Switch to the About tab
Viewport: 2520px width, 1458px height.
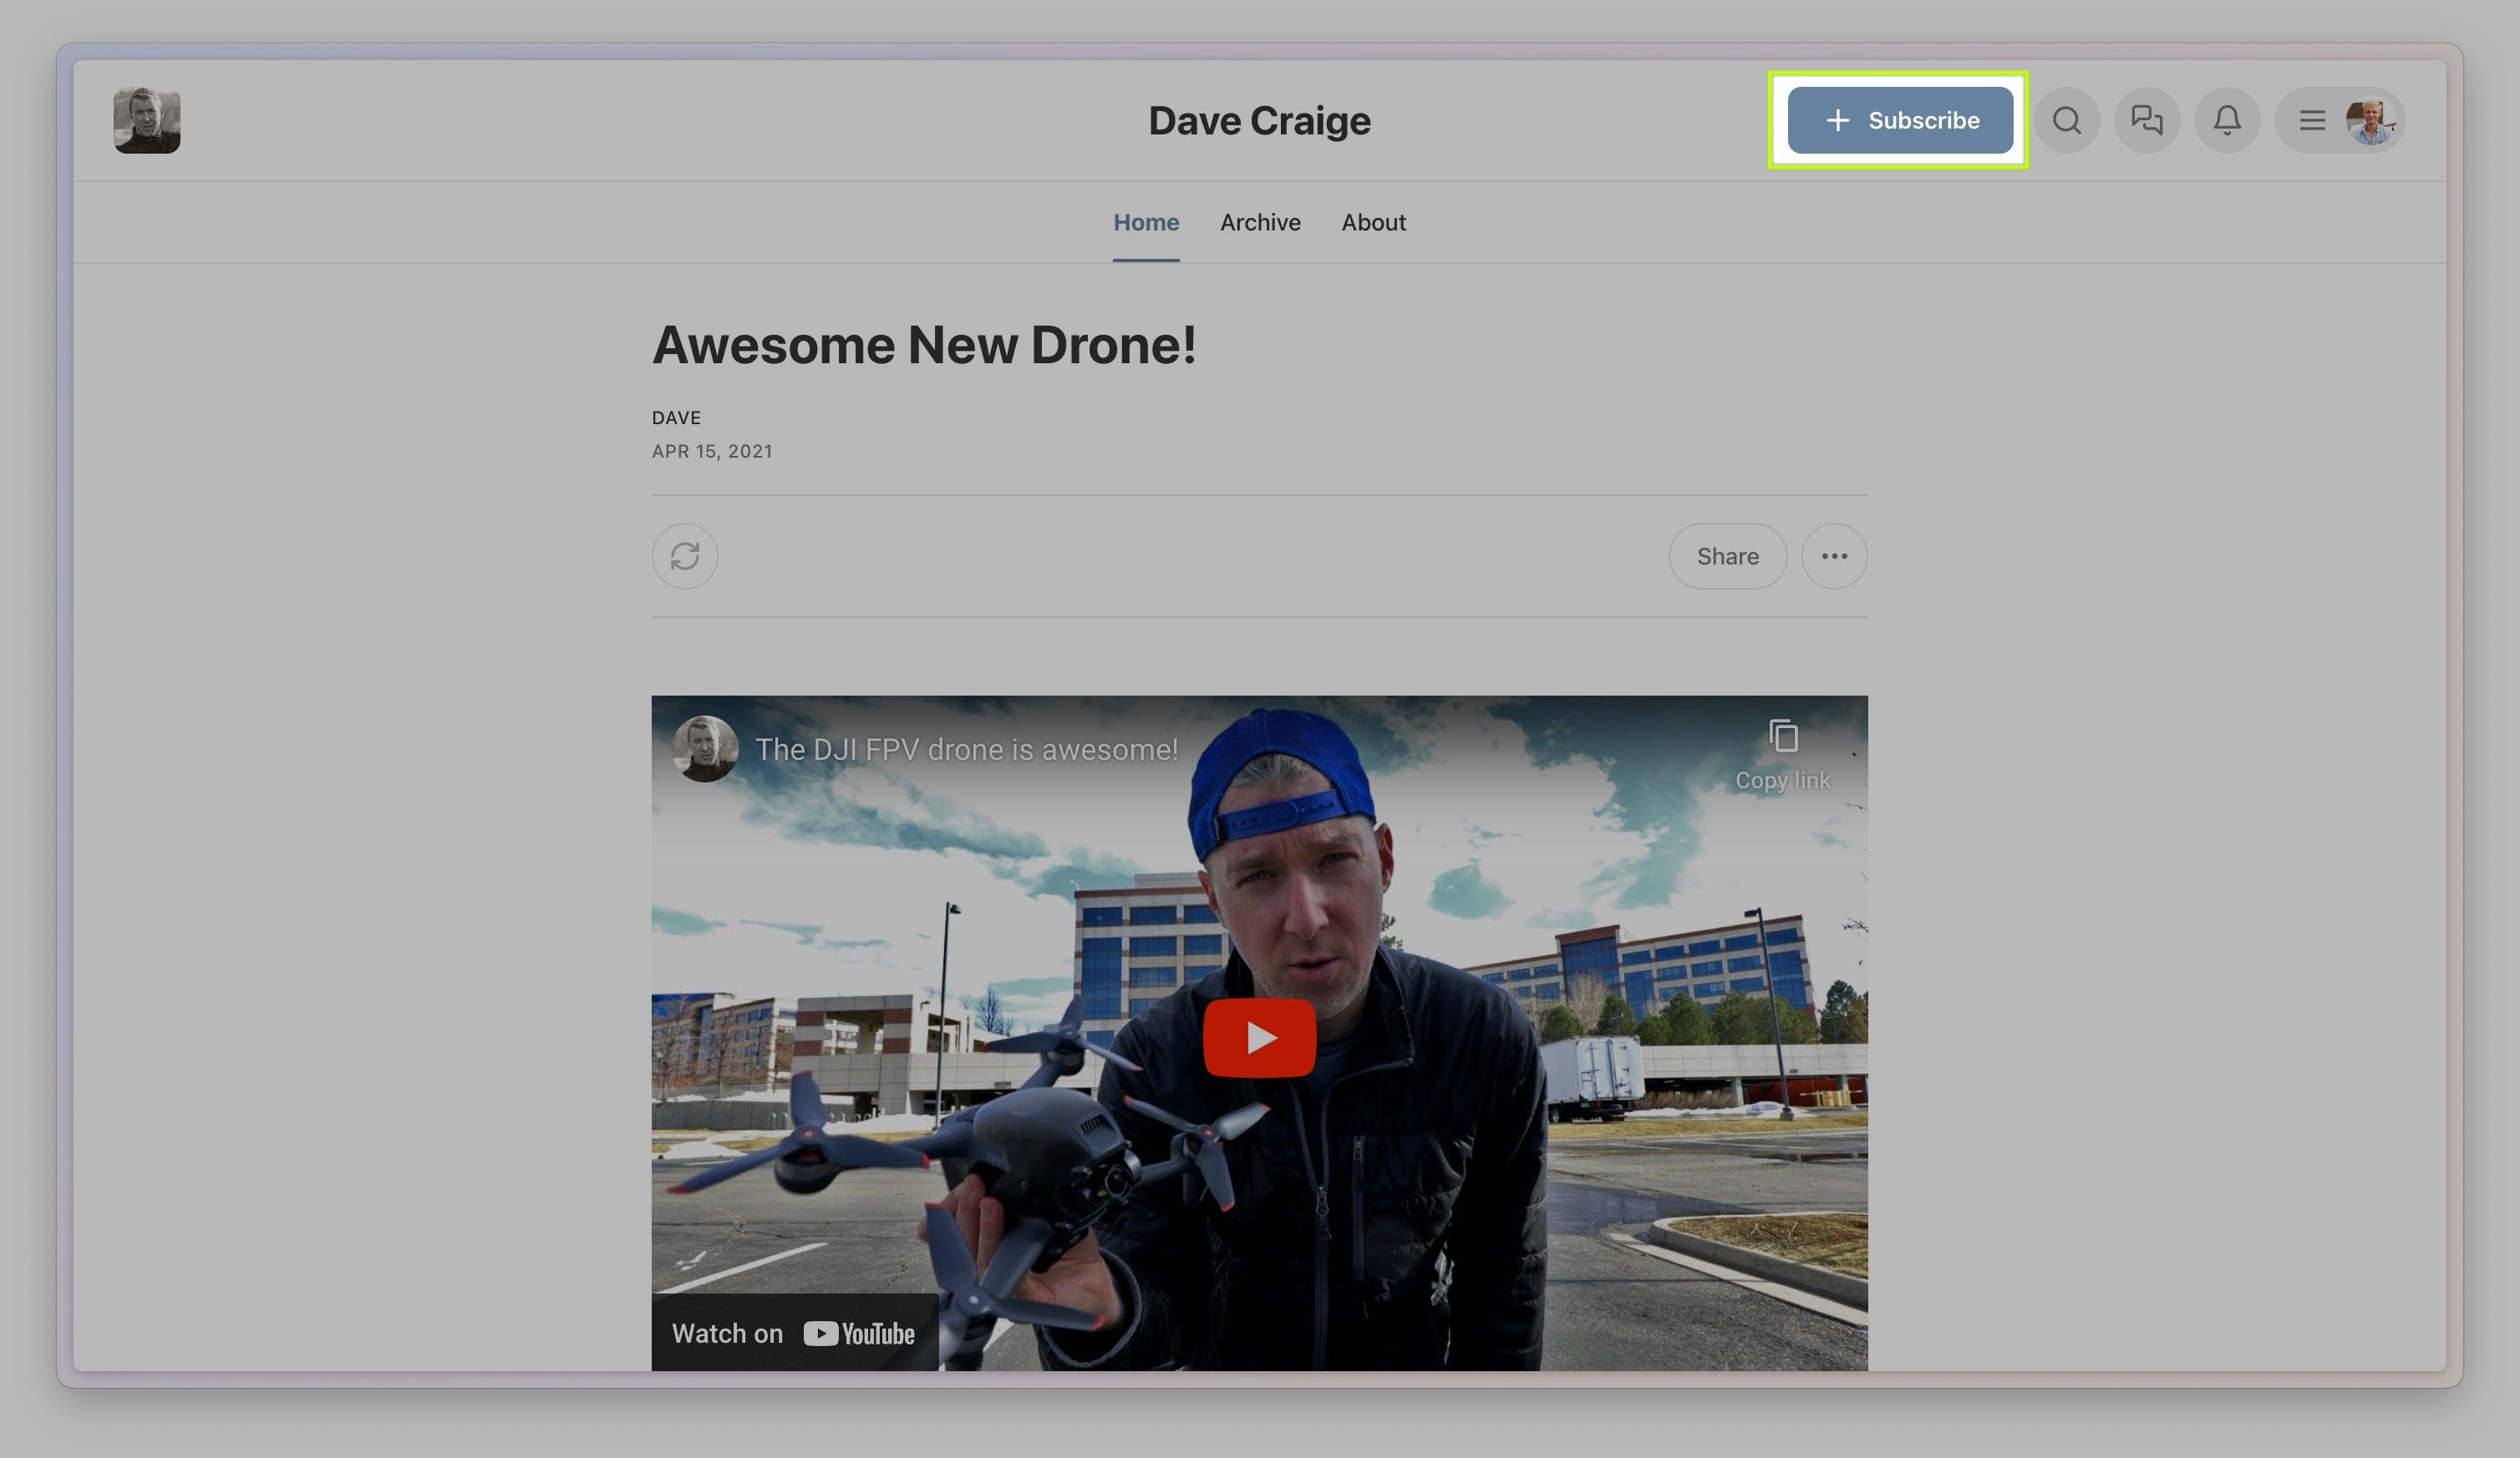(x=1373, y=223)
